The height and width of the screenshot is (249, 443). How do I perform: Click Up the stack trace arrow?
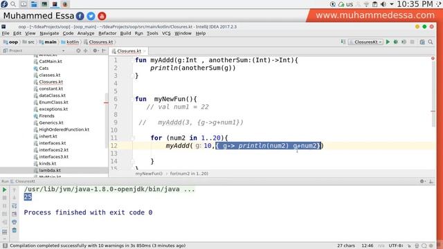(14, 190)
